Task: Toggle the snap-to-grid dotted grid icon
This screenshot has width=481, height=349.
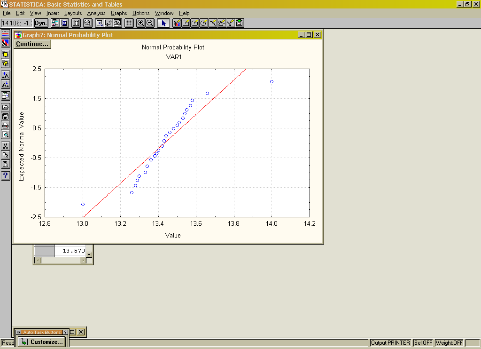Action: pos(129,23)
